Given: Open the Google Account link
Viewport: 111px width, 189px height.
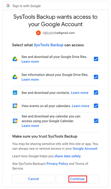Looking at the screenshot, I should (85, 149).
